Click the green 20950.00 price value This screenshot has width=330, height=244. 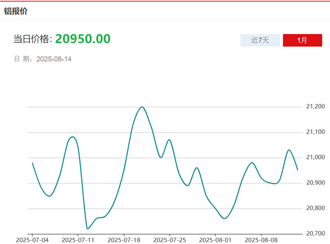click(x=82, y=39)
